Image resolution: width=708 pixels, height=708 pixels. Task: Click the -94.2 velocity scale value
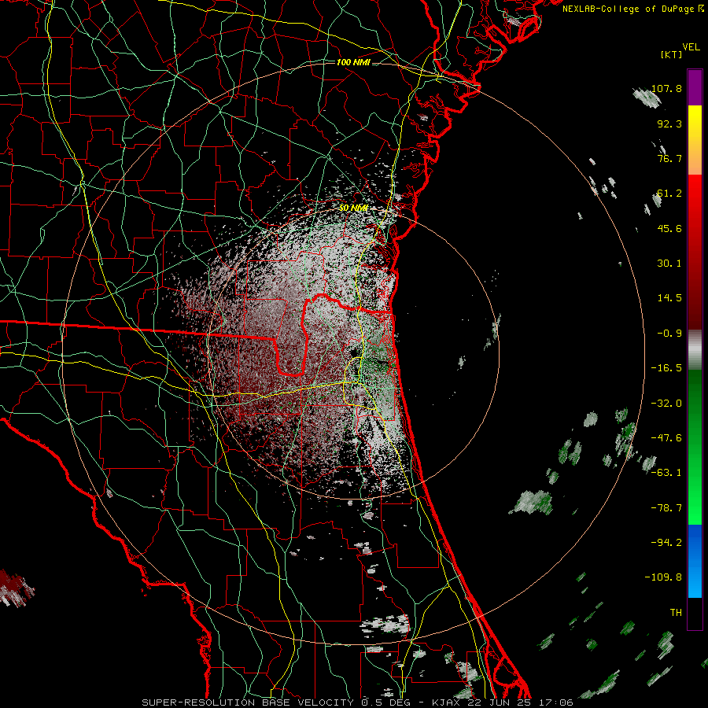coord(666,543)
